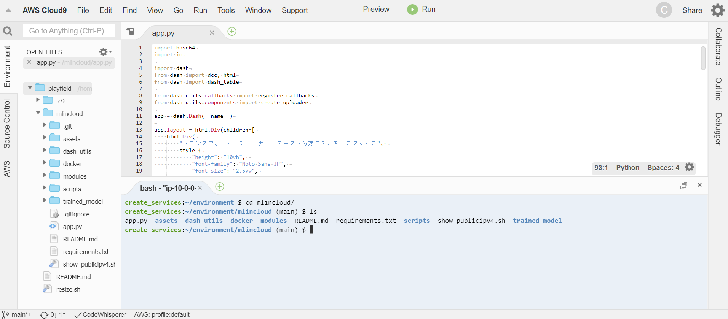Expand the scripts folder
Viewport: 728px width, 319px height.
pyautogui.click(x=45, y=187)
